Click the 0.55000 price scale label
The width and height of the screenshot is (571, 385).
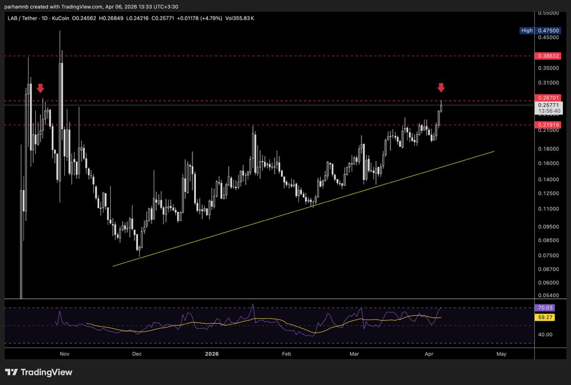(549, 13)
